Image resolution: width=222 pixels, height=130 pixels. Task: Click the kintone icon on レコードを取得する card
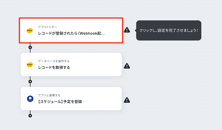coord(30,65)
